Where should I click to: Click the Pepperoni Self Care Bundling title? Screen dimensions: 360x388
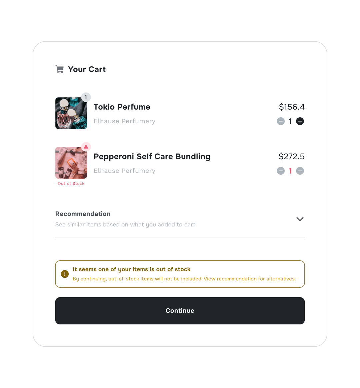(x=152, y=157)
